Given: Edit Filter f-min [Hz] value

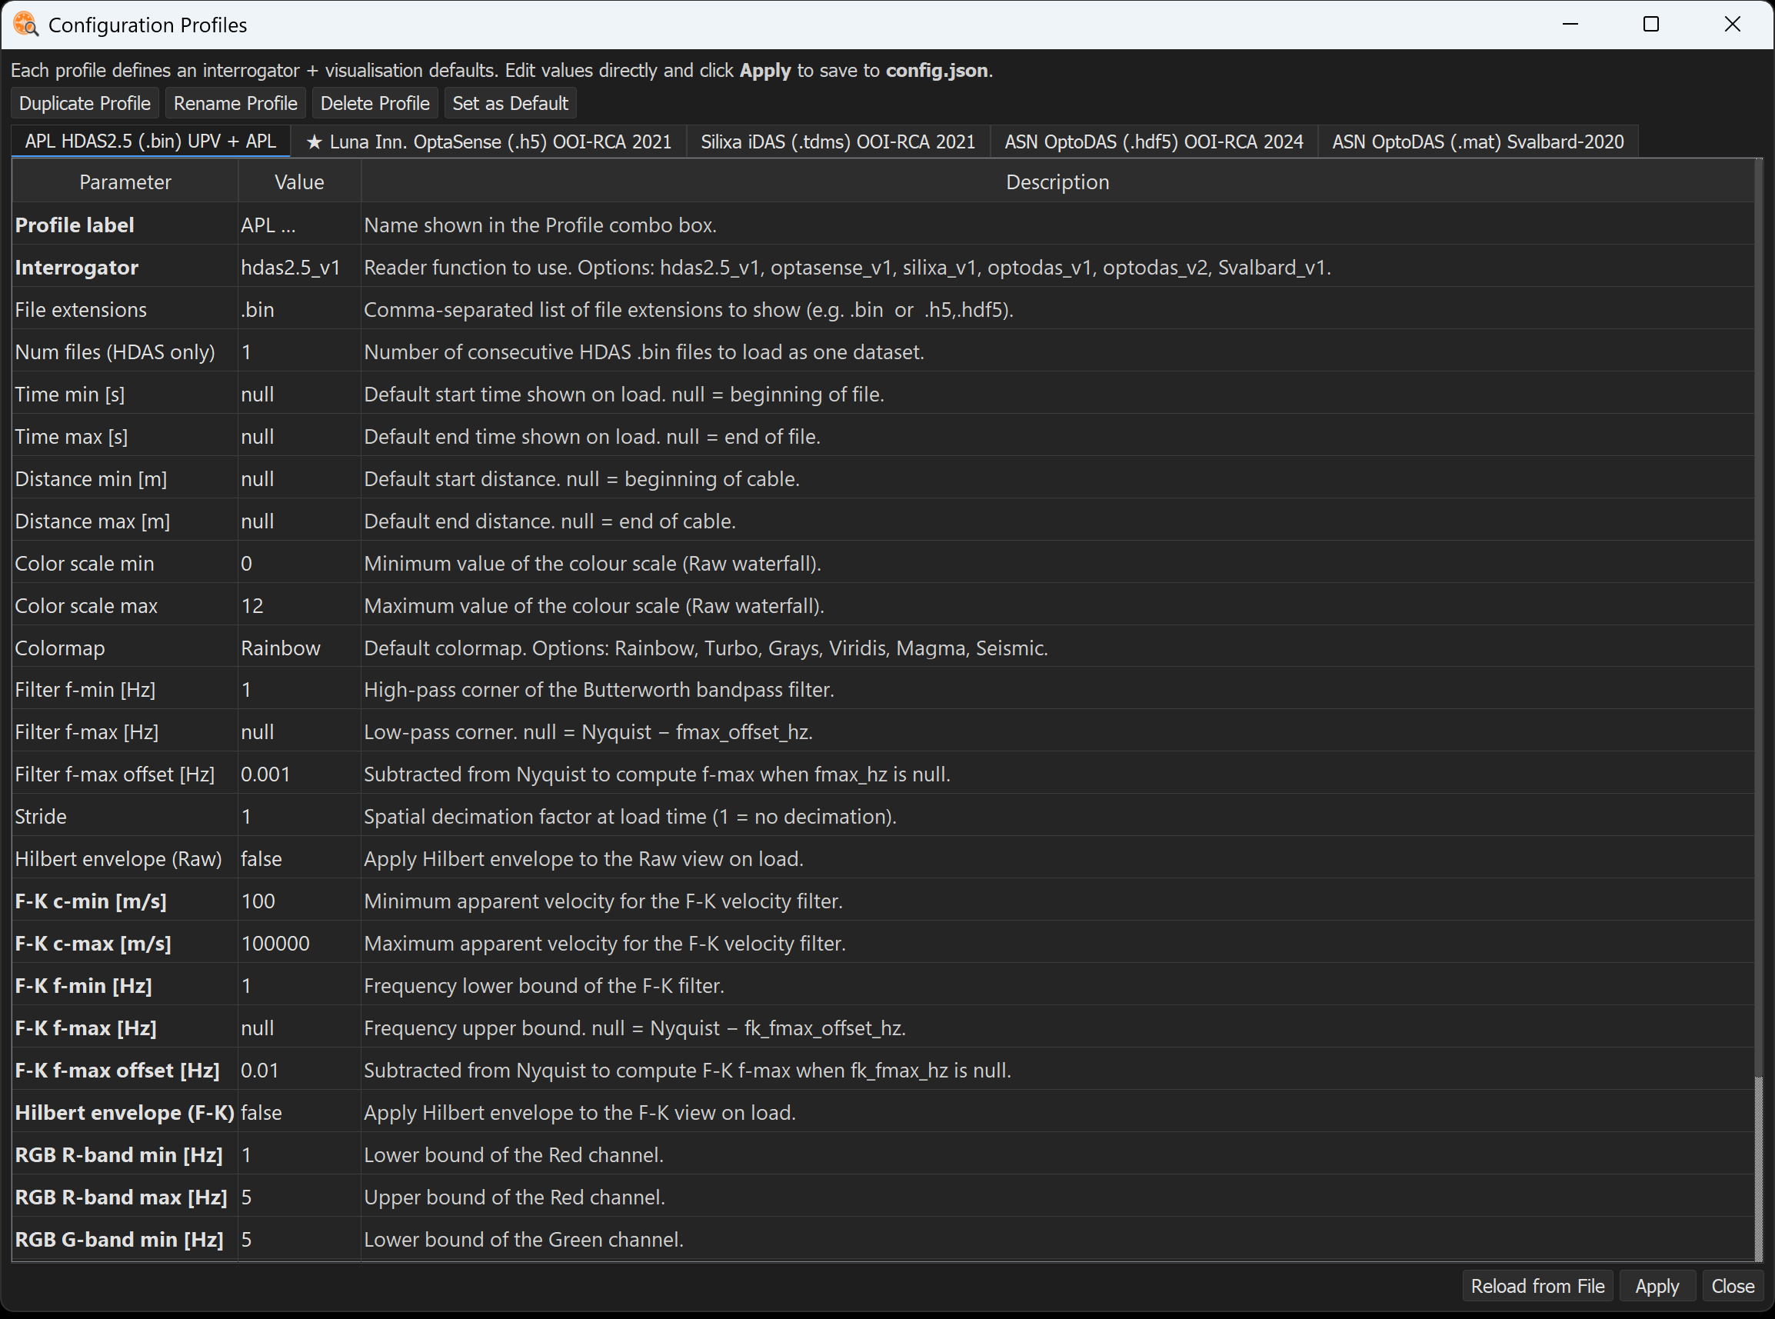Looking at the screenshot, I should tap(299, 690).
